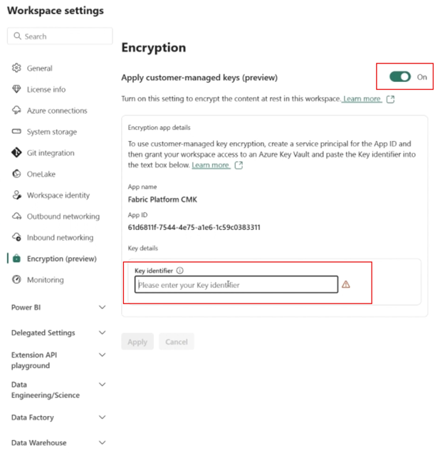Click the Workspace identity icon
The image size is (445, 453).
(17, 195)
